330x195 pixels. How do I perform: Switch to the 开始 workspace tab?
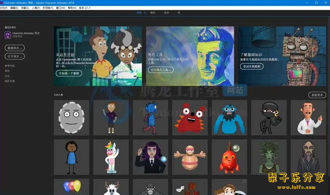tap(139, 13)
